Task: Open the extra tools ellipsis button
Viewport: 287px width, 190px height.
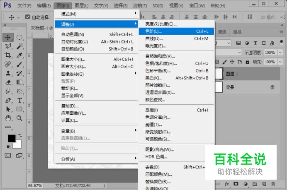Action: point(8,127)
